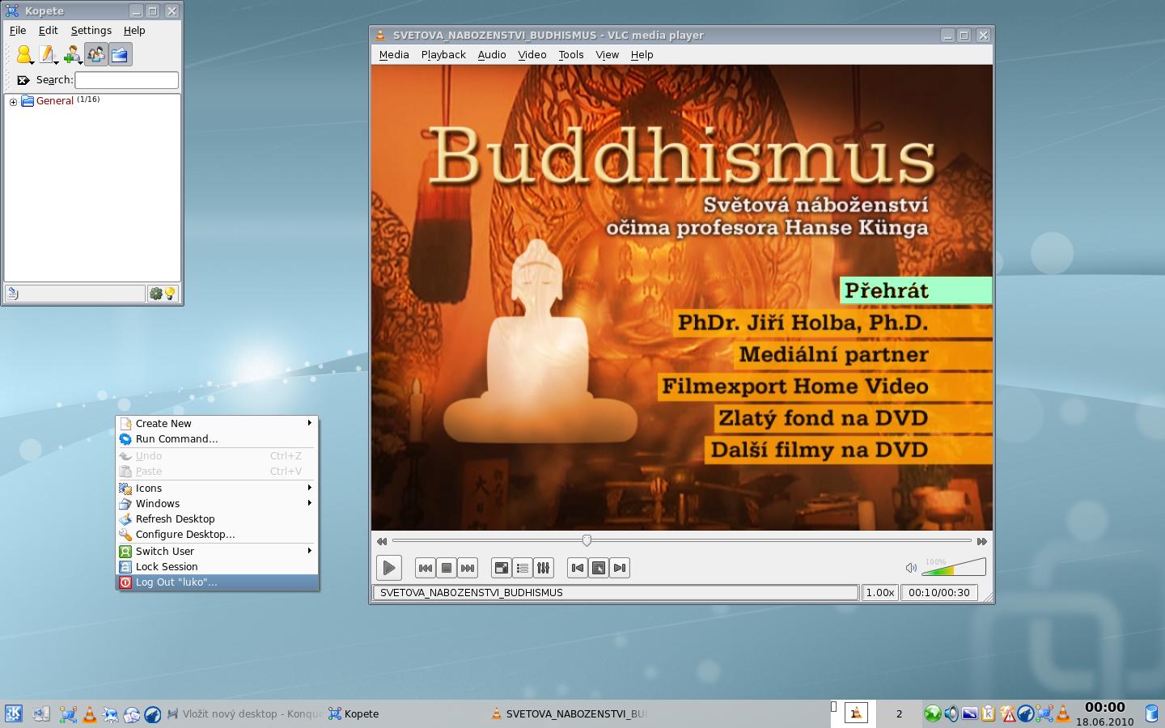1165x728 pixels.
Task: Select Refresh Desktop
Action: click(x=218, y=518)
